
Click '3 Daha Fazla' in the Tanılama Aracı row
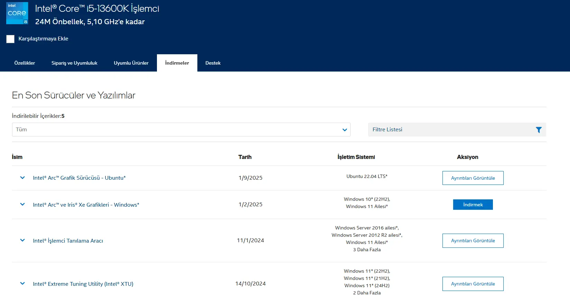click(367, 250)
